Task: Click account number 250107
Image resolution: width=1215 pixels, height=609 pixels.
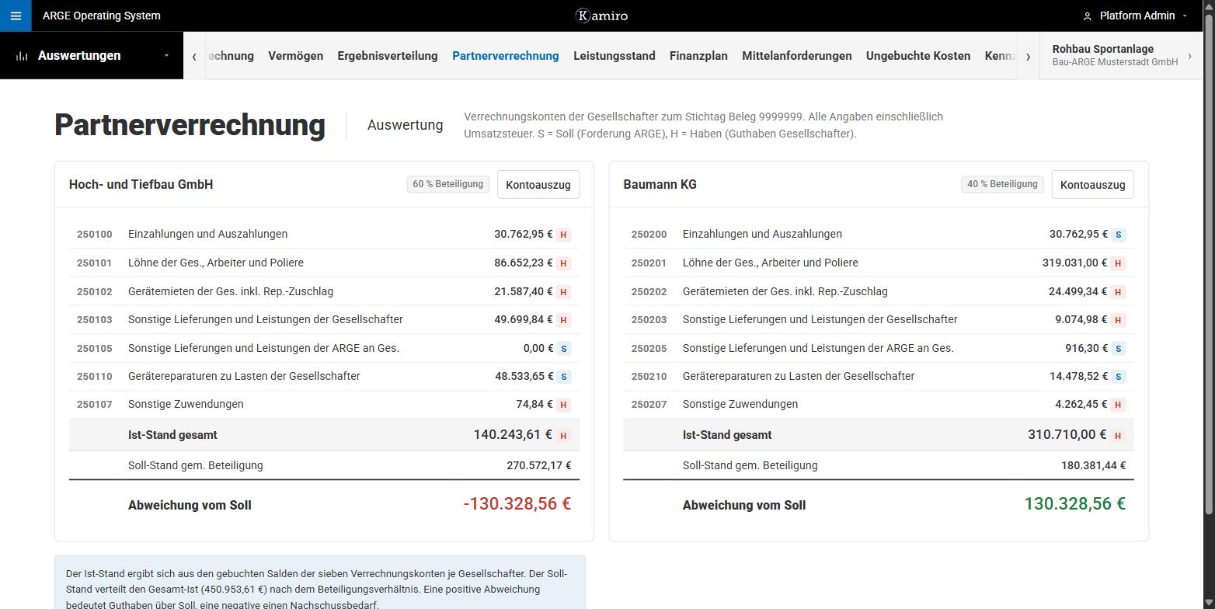Action: pos(95,404)
